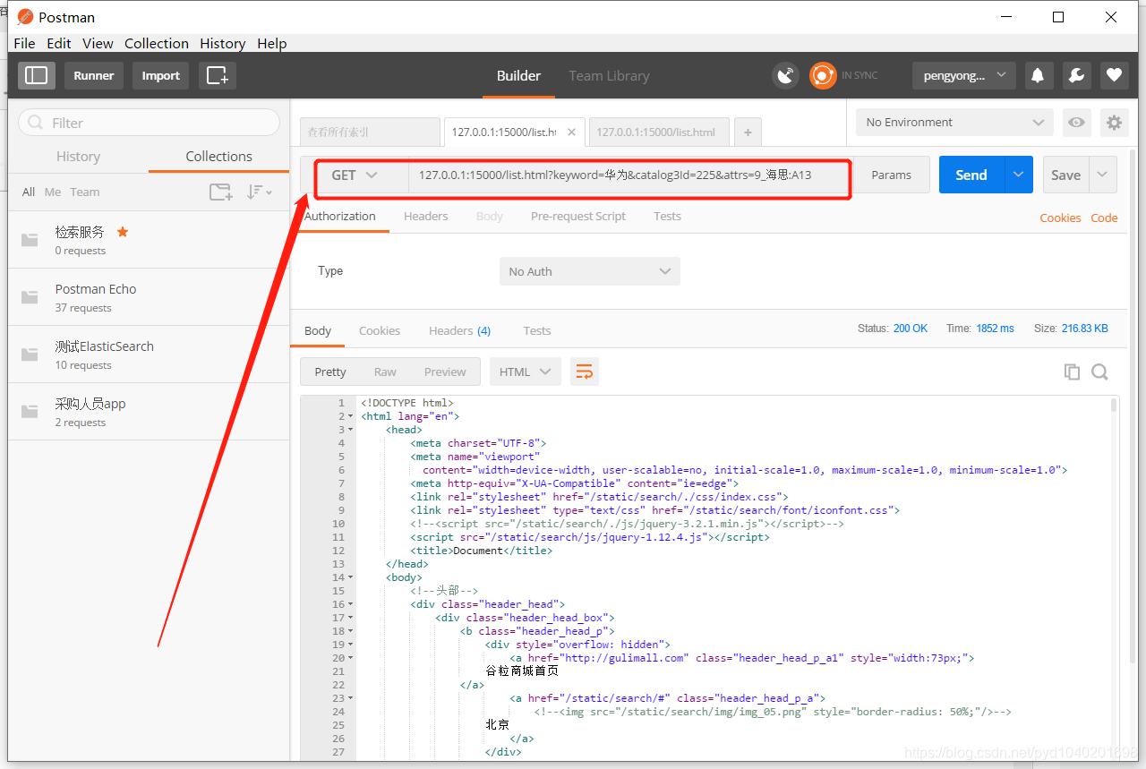Open the Help menu
1146x769 pixels.
(x=272, y=43)
